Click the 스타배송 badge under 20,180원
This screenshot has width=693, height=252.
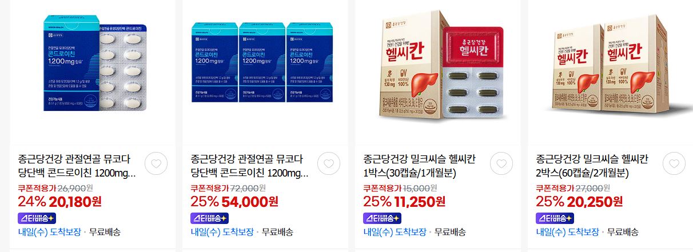pyautogui.click(x=37, y=218)
